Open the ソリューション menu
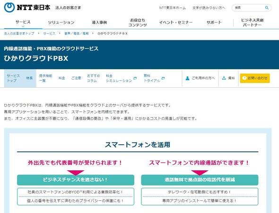This screenshot has height=213, width=279. click(61, 22)
